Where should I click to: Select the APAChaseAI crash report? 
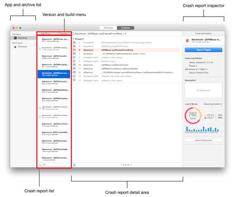(x=54, y=57)
